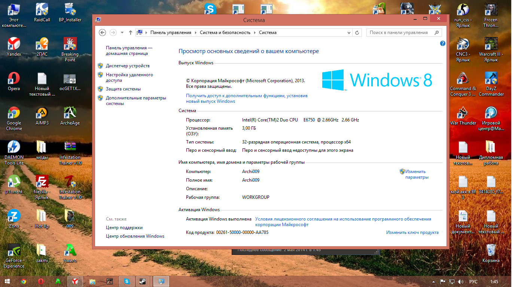
Task: Open the War Thunder desktop icon
Action: click(463, 115)
